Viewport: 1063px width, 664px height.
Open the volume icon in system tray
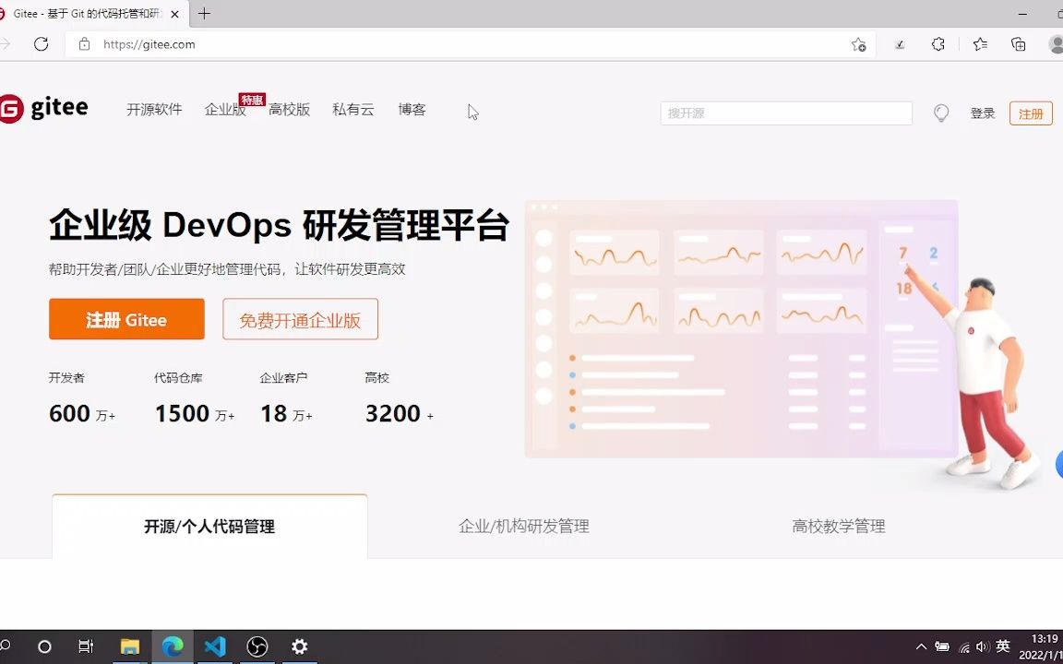[x=982, y=646]
